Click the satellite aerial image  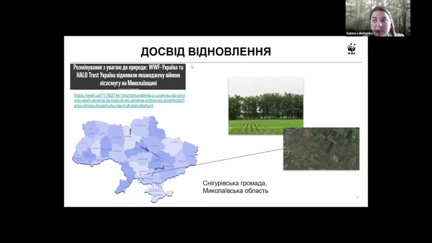[321, 148]
